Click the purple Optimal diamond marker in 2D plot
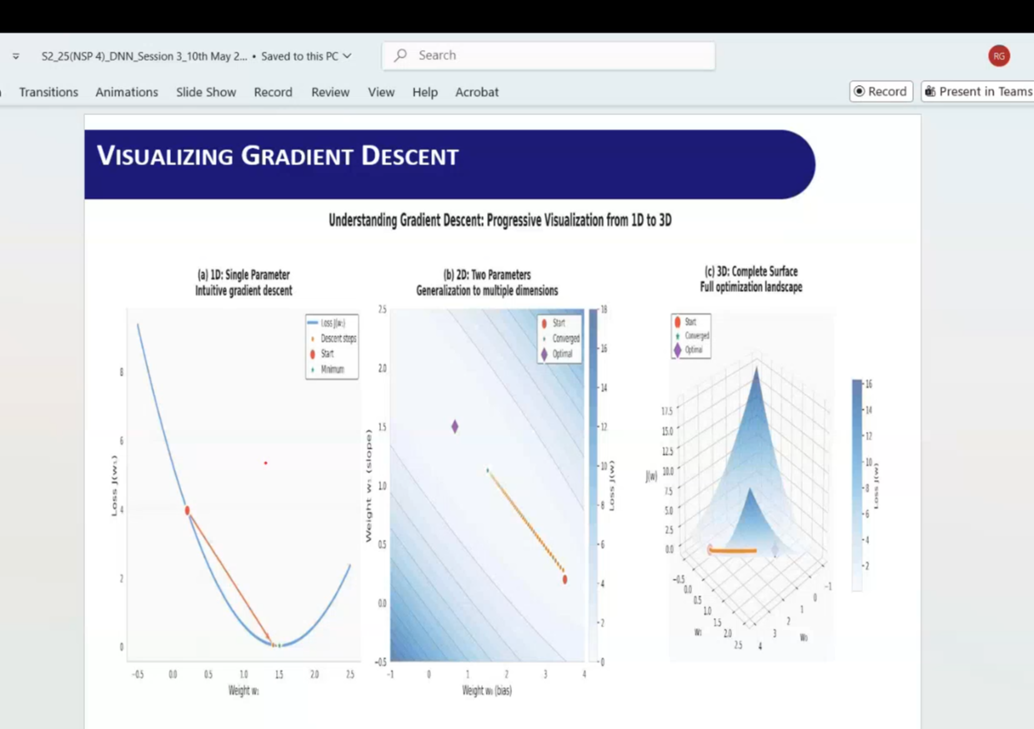The height and width of the screenshot is (729, 1034). (x=454, y=426)
